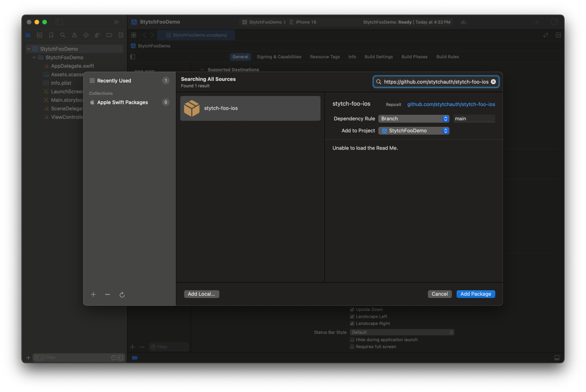Click the related items grid icon
Viewport: 586px width, 392px height.
click(134, 35)
